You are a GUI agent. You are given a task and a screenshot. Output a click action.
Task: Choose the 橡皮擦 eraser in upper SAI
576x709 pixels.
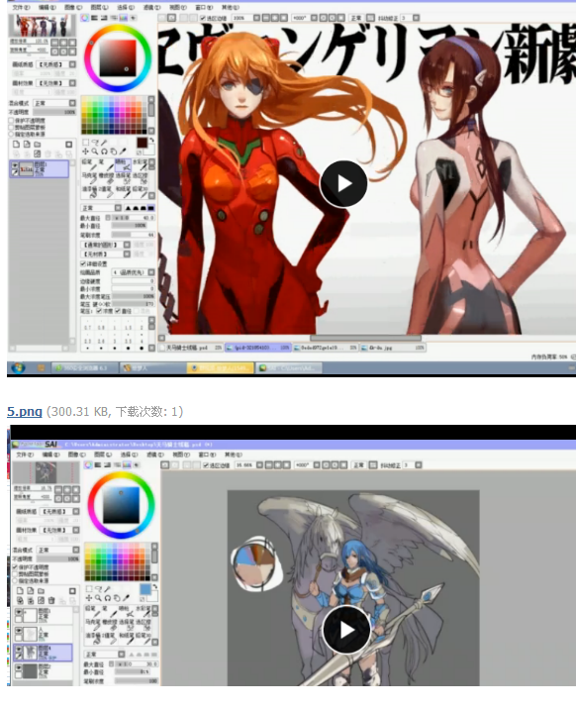point(106,178)
